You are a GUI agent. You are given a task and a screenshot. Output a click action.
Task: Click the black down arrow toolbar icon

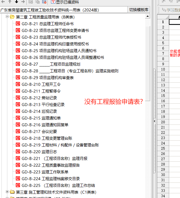click(x=16, y=2)
